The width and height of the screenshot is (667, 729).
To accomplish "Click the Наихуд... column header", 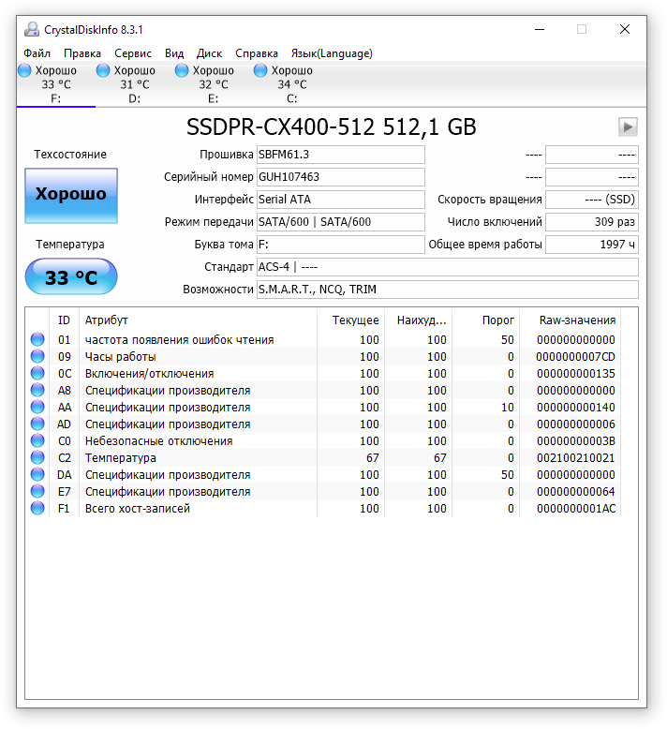I will pyautogui.click(x=419, y=320).
